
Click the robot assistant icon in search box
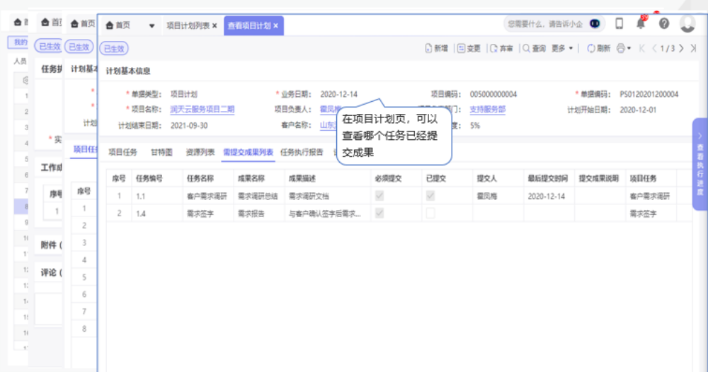tap(595, 23)
